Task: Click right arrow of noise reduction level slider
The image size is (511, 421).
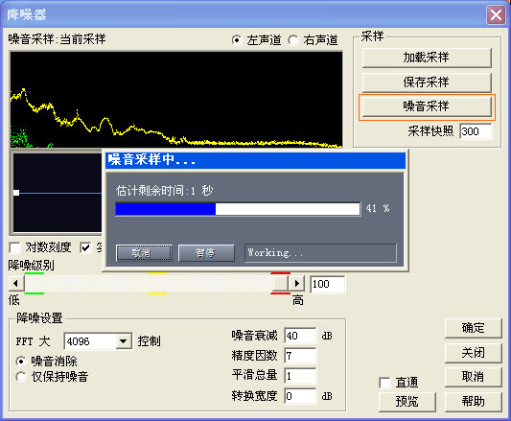Action: [297, 284]
